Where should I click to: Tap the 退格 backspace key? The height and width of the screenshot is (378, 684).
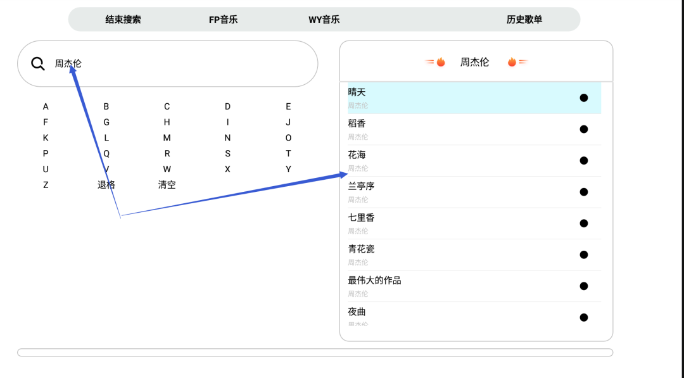point(106,185)
